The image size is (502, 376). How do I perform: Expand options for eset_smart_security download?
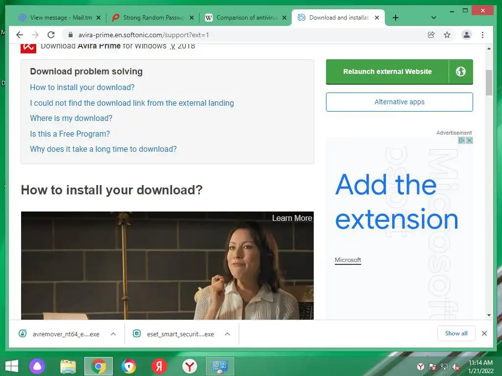[x=227, y=334]
